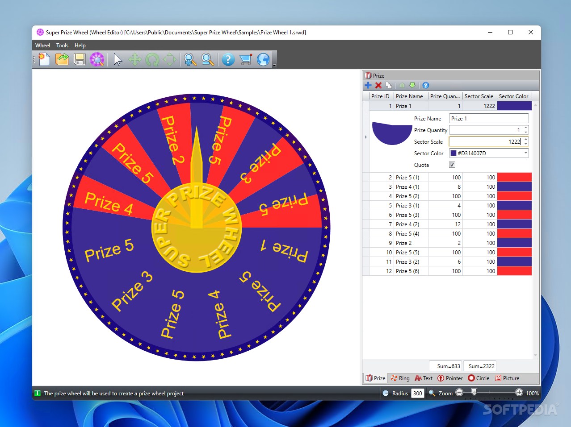Viewport: 571px width, 427px height.
Task: Choose the move tool
Action: point(134,59)
